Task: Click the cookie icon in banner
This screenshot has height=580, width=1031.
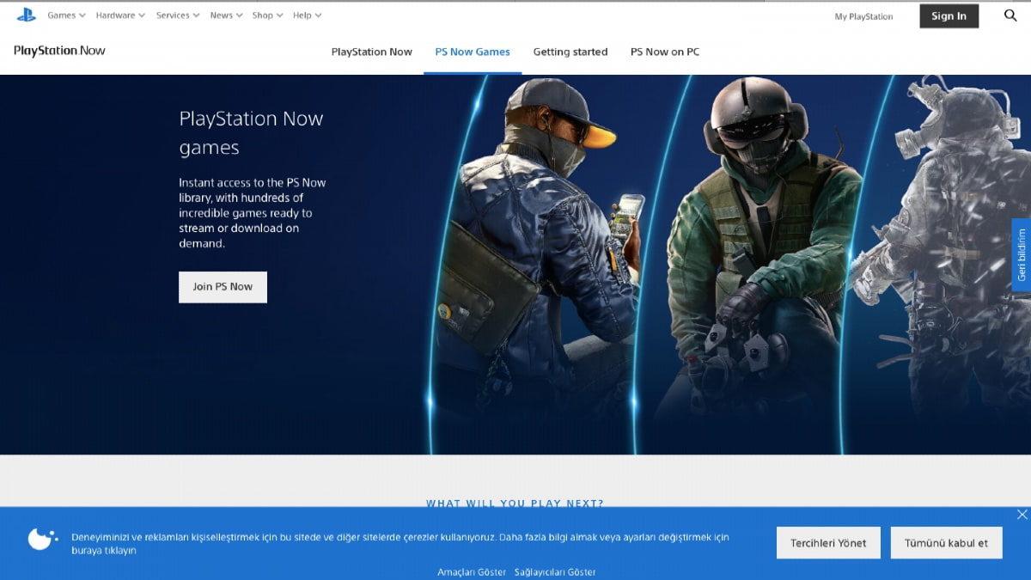Action: [x=41, y=539]
